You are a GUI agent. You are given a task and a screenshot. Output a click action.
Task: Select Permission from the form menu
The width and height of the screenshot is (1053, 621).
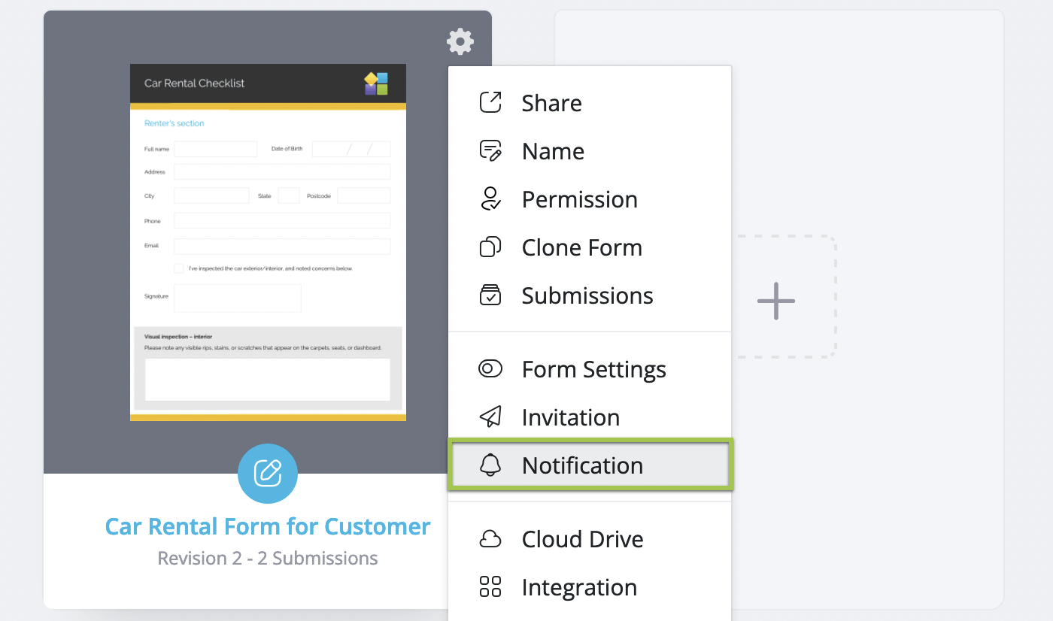click(x=579, y=199)
